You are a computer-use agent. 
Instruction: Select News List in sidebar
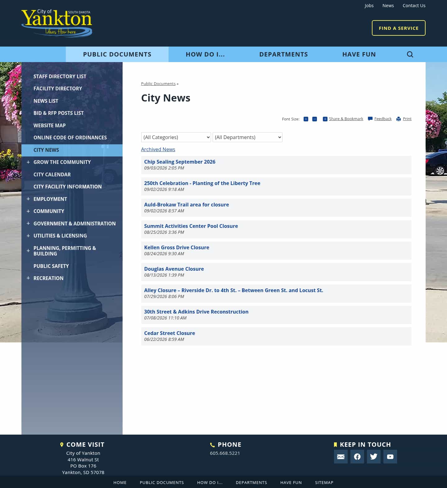pos(46,101)
